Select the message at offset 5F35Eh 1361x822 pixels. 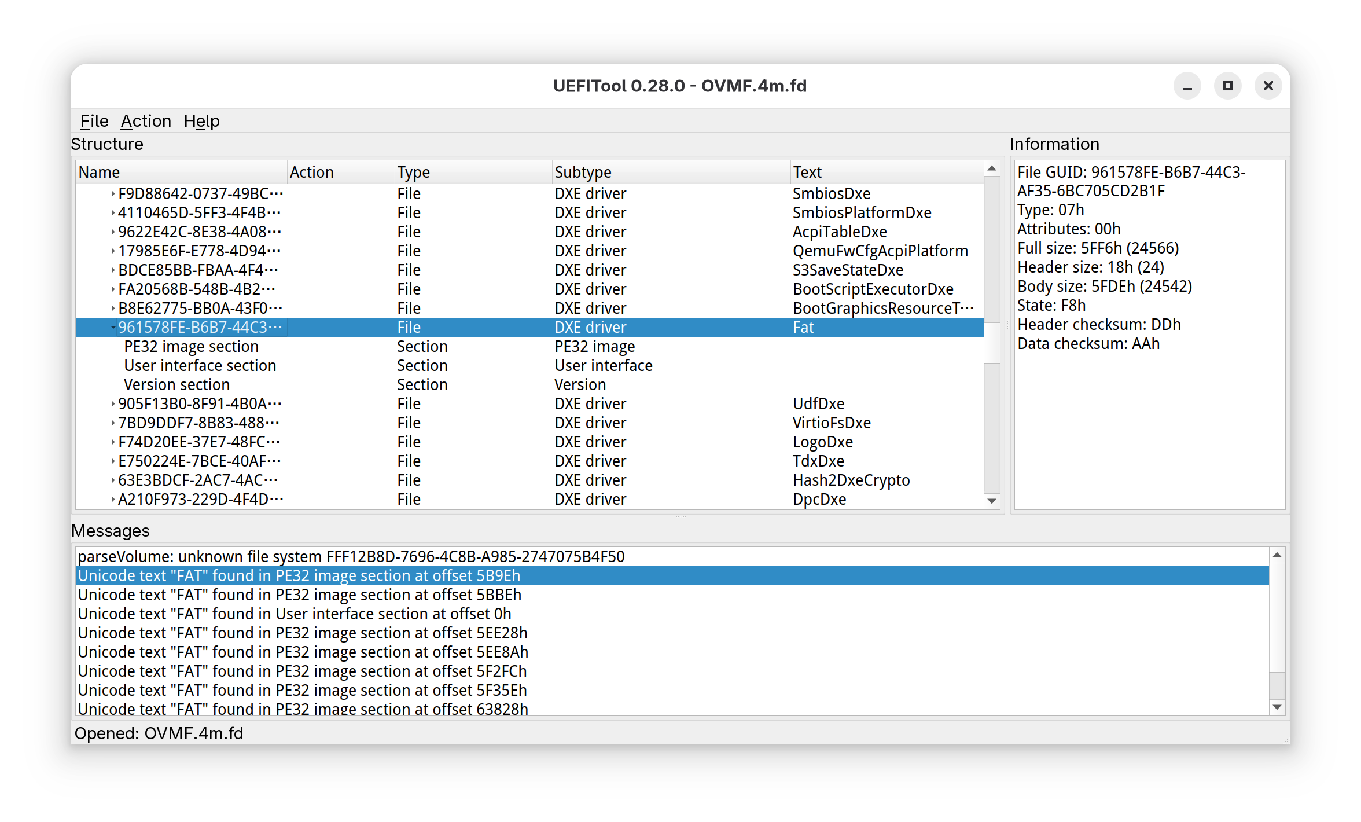click(672, 691)
